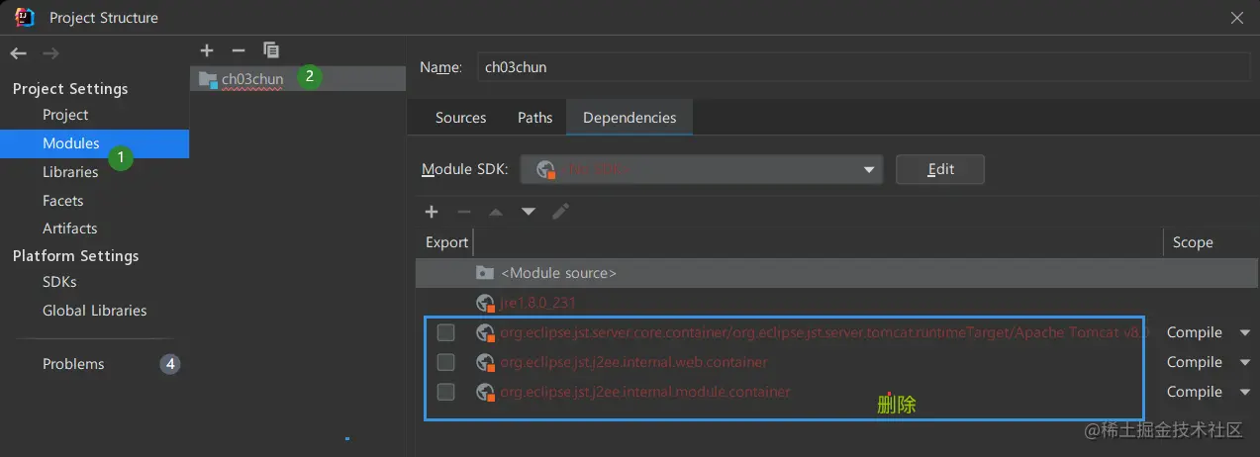Add a dependency with the plus icon
Image resolution: width=1260 pixels, height=457 pixels.
[x=432, y=211]
